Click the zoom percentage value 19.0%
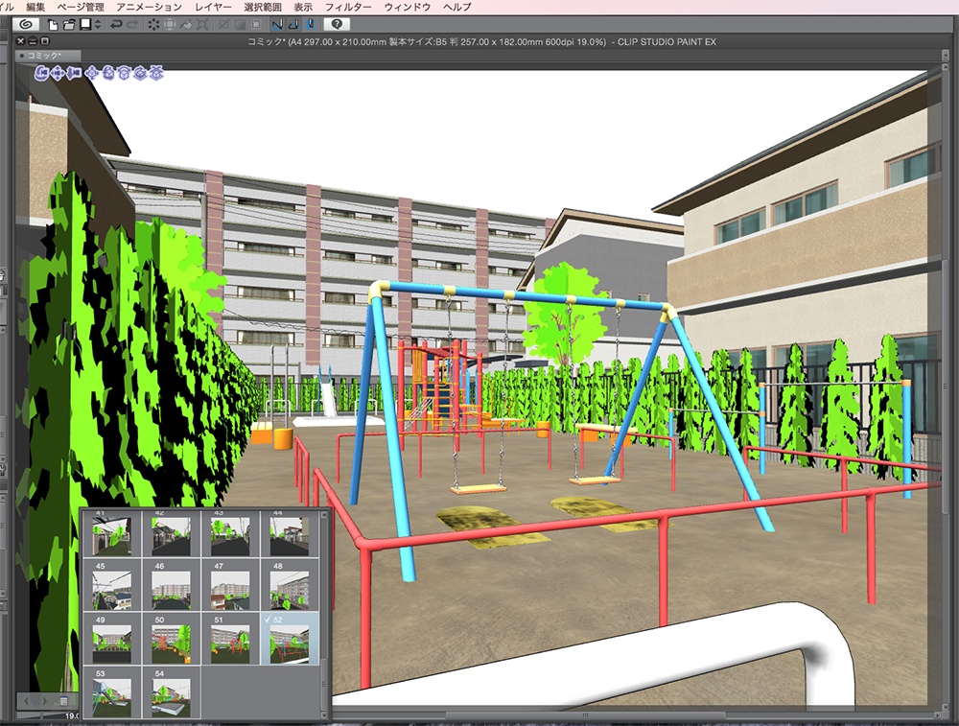Viewport: 959px width, 726px height. (x=71, y=714)
